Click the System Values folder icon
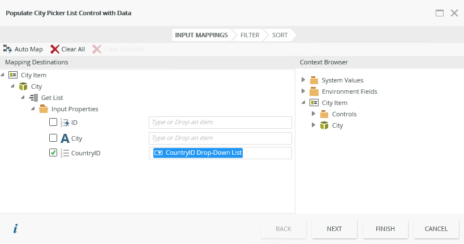 pyautogui.click(x=314, y=80)
